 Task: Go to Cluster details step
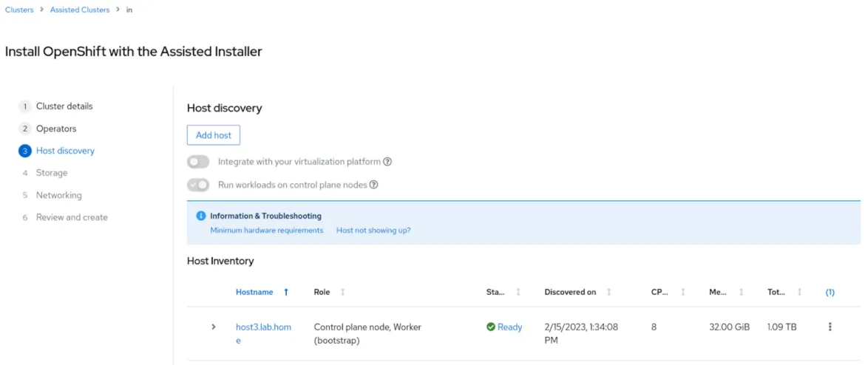64,106
